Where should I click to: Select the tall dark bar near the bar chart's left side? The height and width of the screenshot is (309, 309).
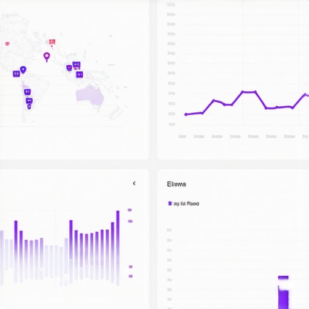tap(16, 252)
